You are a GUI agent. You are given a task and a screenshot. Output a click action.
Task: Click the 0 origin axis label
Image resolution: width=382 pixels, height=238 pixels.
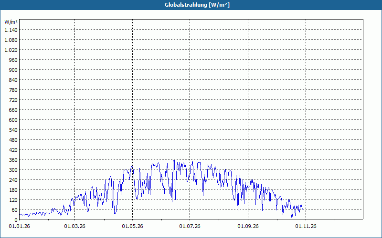coord(16,220)
